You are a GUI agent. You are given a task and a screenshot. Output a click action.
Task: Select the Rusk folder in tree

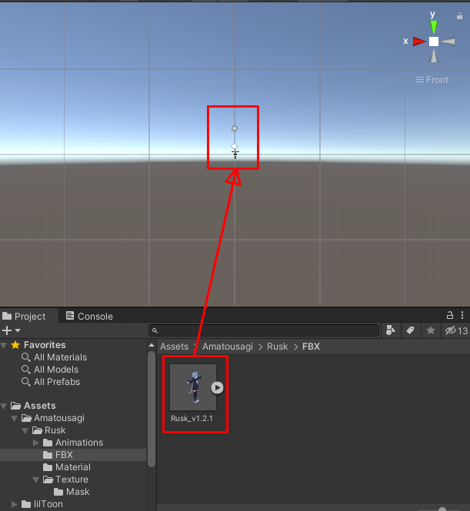click(49, 430)
